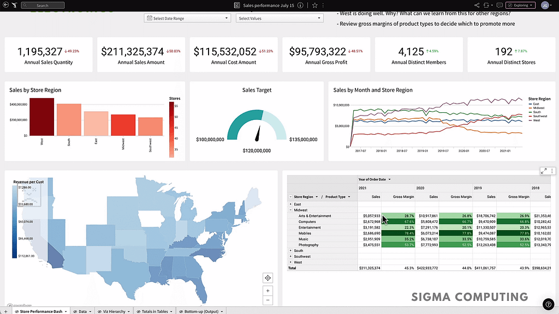Go back using the top-left back arrow
Viewport: 559px width, 314px height.
tap(5, 5)
